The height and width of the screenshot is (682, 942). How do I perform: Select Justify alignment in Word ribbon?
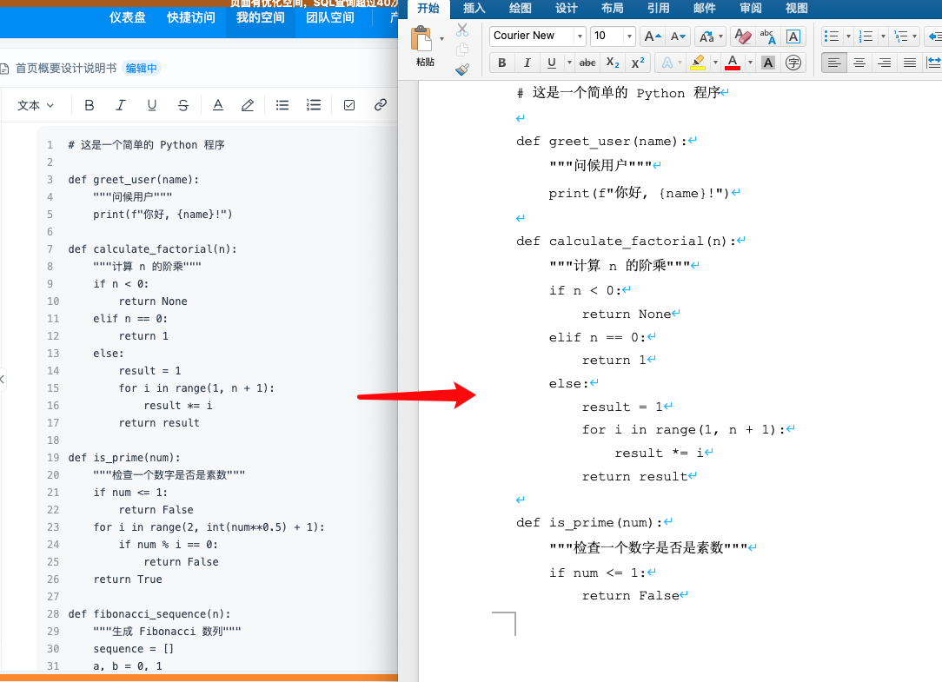910,63
